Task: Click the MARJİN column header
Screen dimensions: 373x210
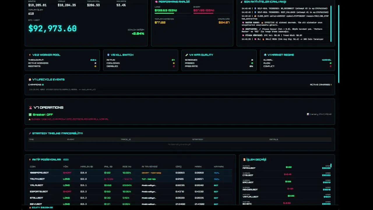Action: [87, 167]
